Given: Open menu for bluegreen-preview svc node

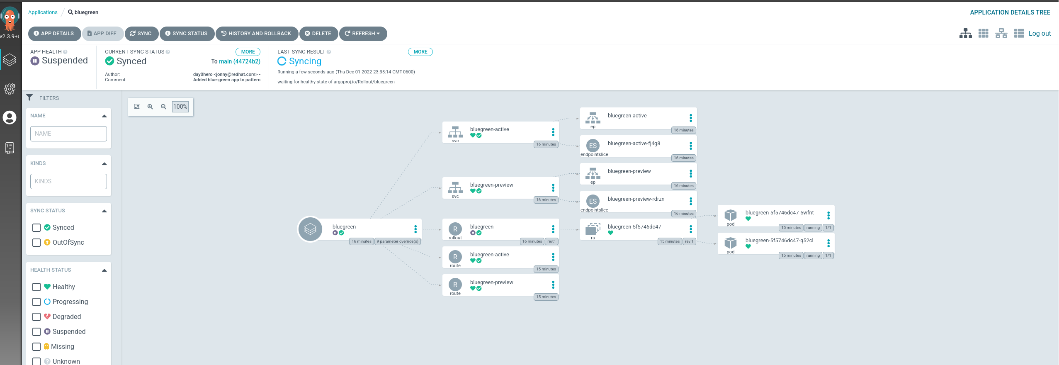Looking at the screenshot, I should click(x=553, y=187).
